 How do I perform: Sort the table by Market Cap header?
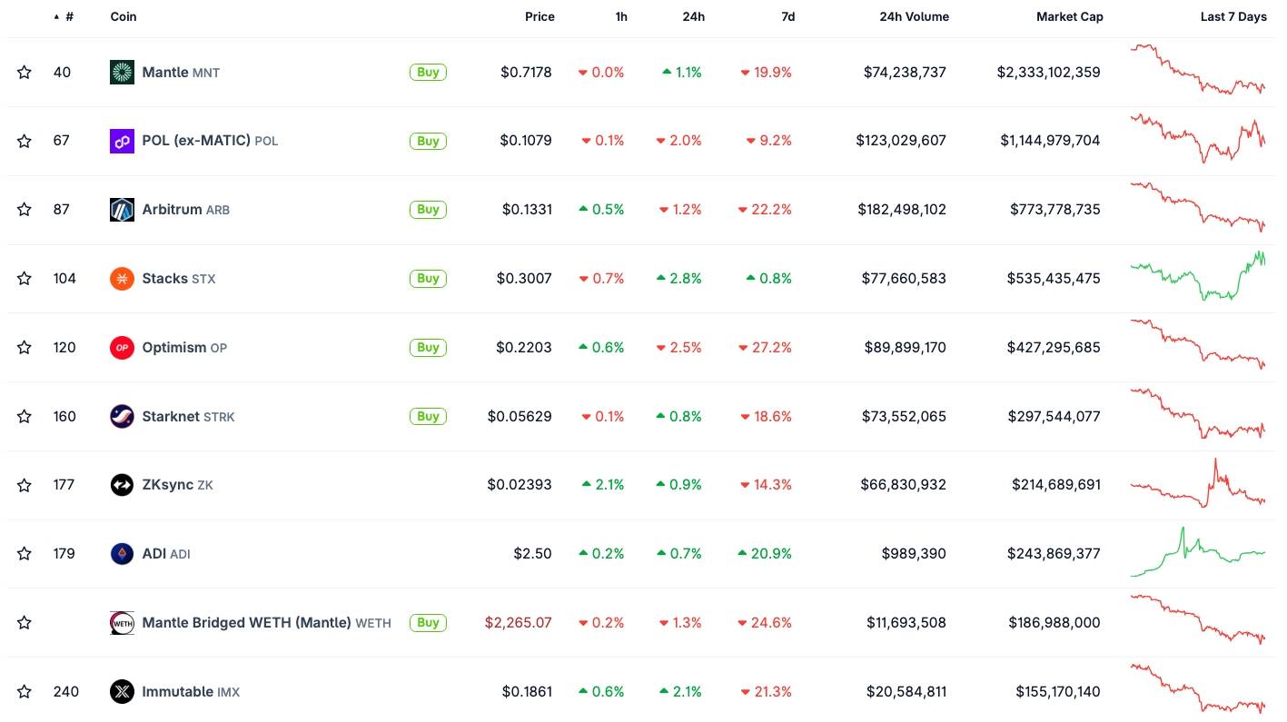1070,16
